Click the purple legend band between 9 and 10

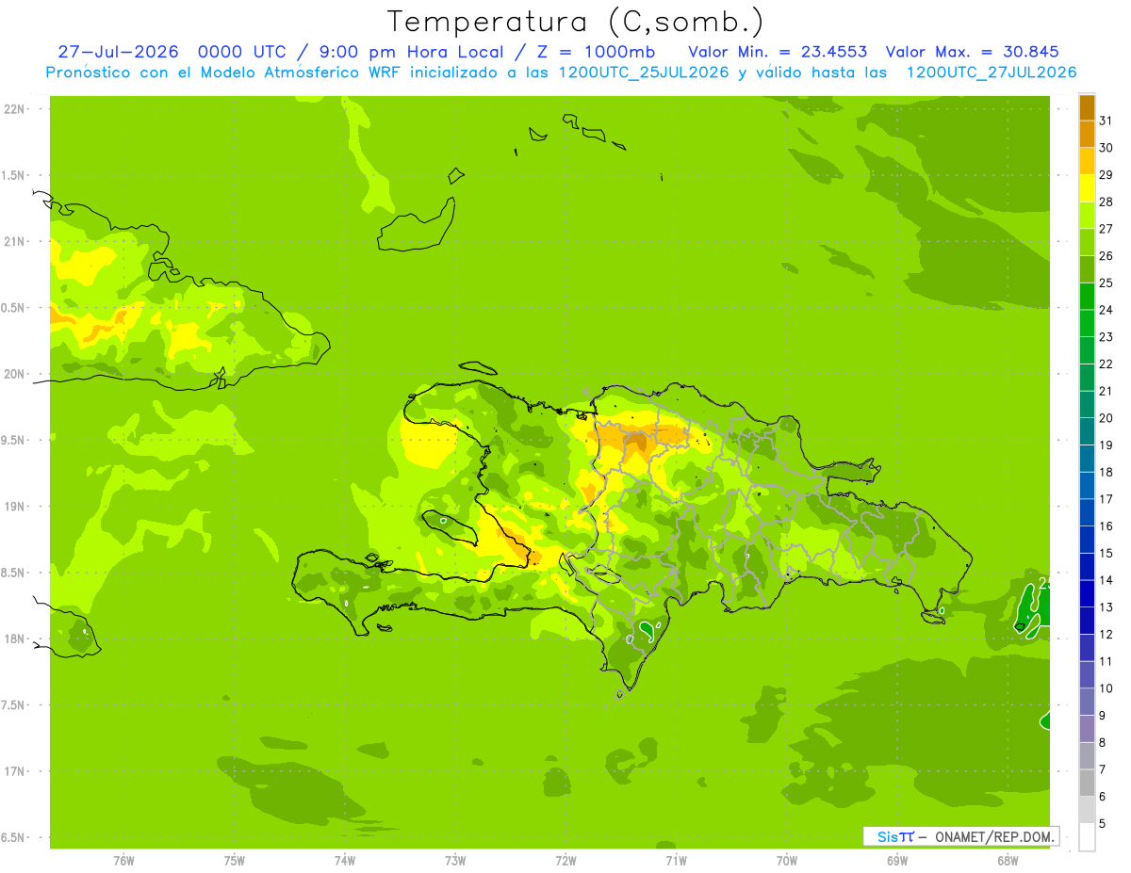tap(1087, 702)
